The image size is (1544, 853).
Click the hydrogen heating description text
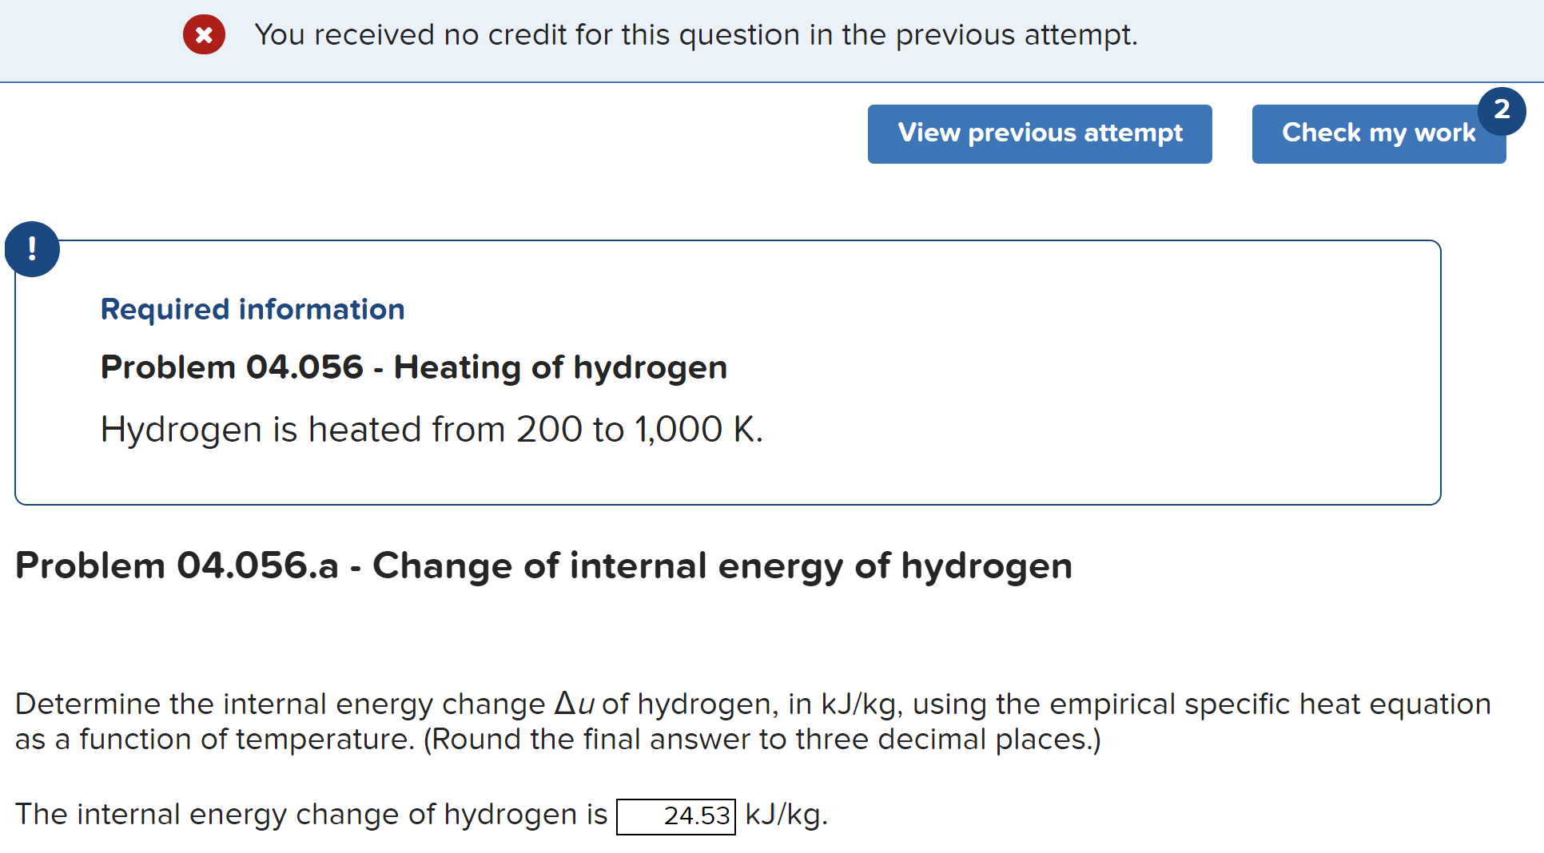point(432,429)
